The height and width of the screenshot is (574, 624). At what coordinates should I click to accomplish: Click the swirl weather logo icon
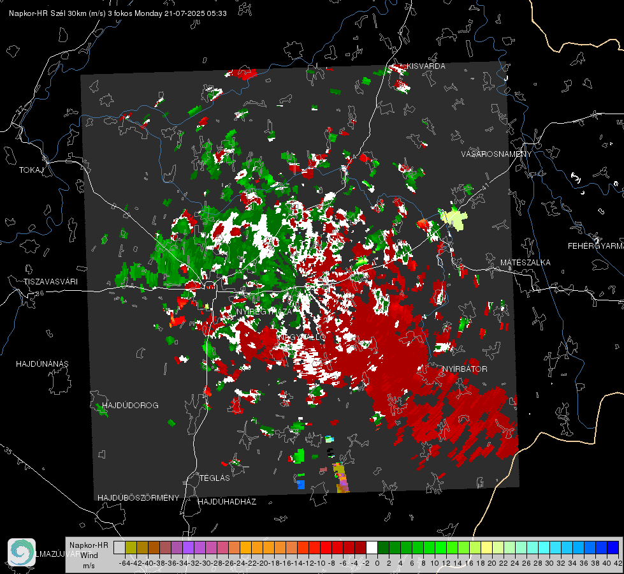click(22, 552)
